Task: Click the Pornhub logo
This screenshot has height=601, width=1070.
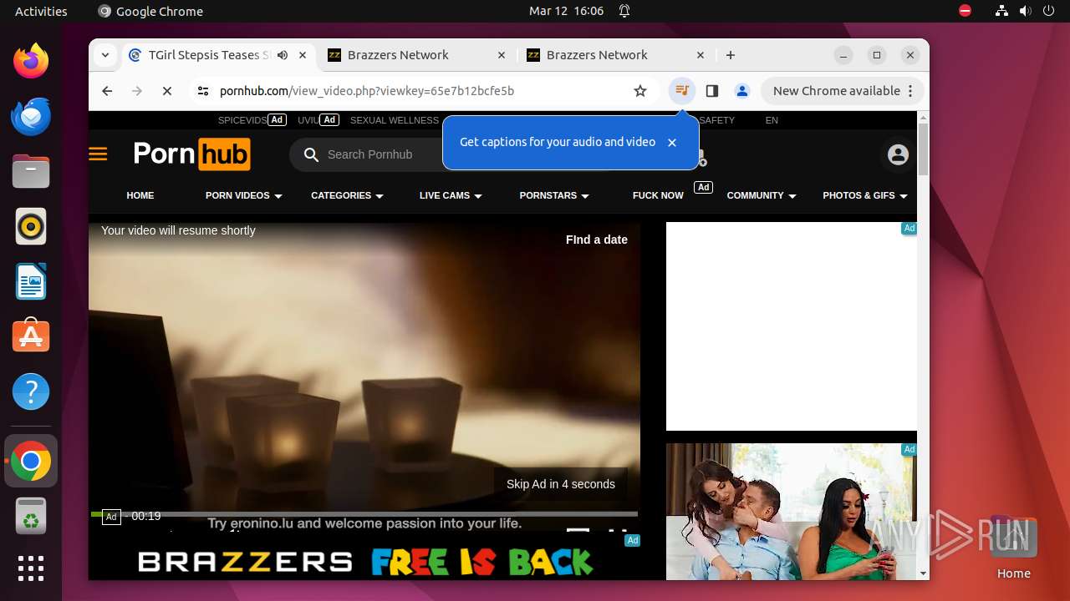Action: click(192, 154)
